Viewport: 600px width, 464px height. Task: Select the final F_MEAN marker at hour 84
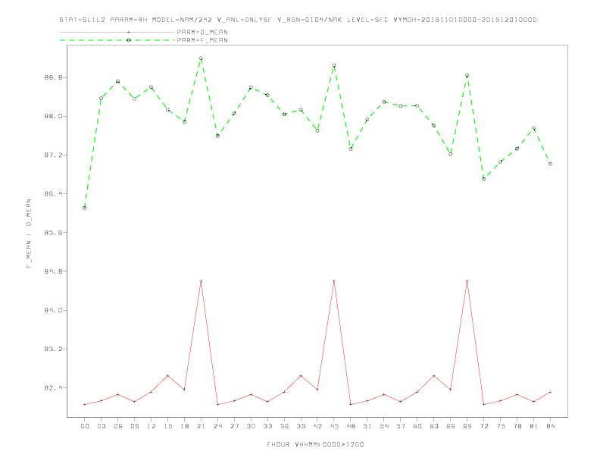click(551, 164)
